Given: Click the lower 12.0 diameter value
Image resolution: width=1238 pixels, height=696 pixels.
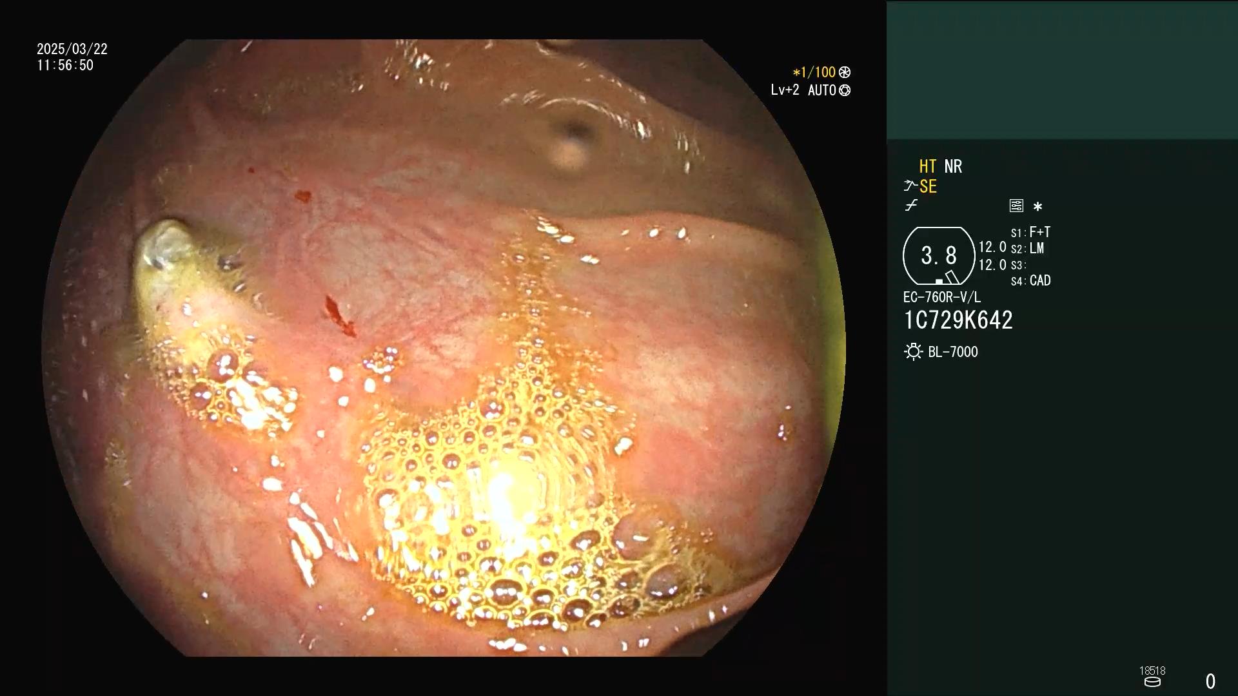Looking at the screenshot, I should pos(992,265).
